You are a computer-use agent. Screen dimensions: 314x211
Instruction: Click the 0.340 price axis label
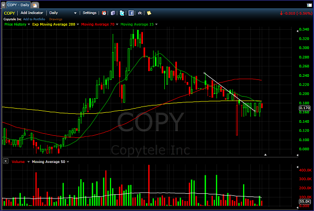point(304,29)
